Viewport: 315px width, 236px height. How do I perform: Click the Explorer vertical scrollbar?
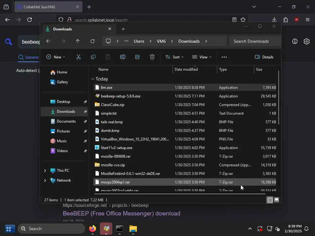(x=278, y=97)
